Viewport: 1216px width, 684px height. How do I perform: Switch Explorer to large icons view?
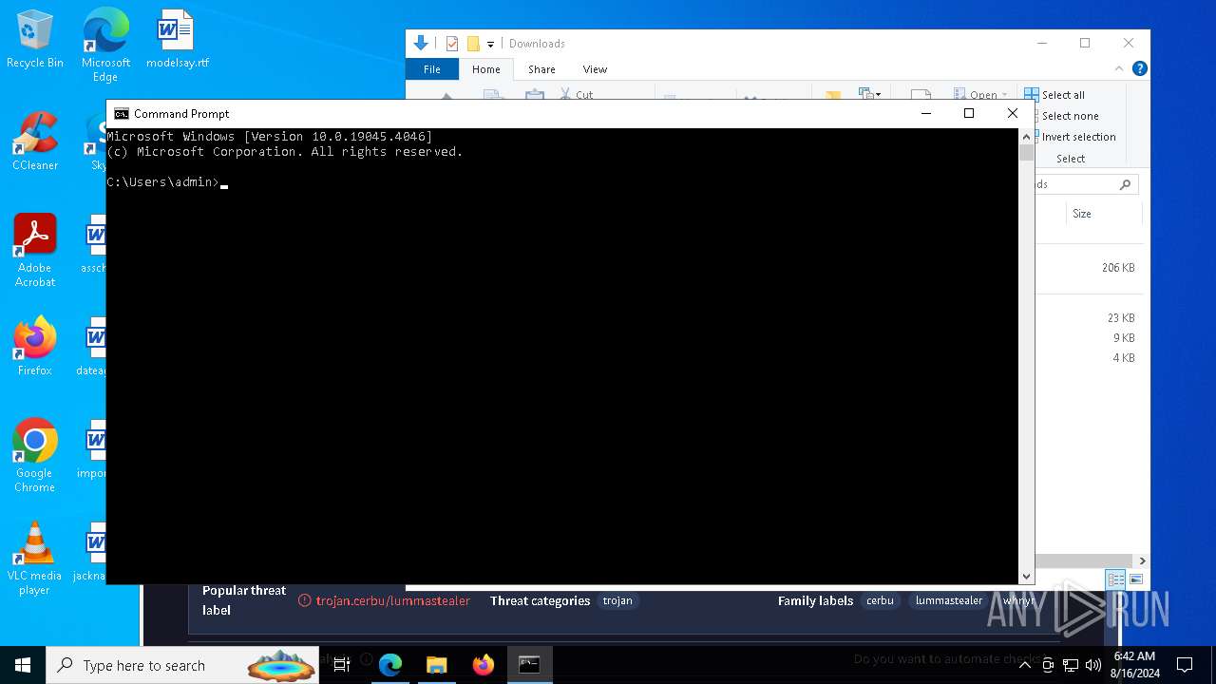pos(1135,579)
